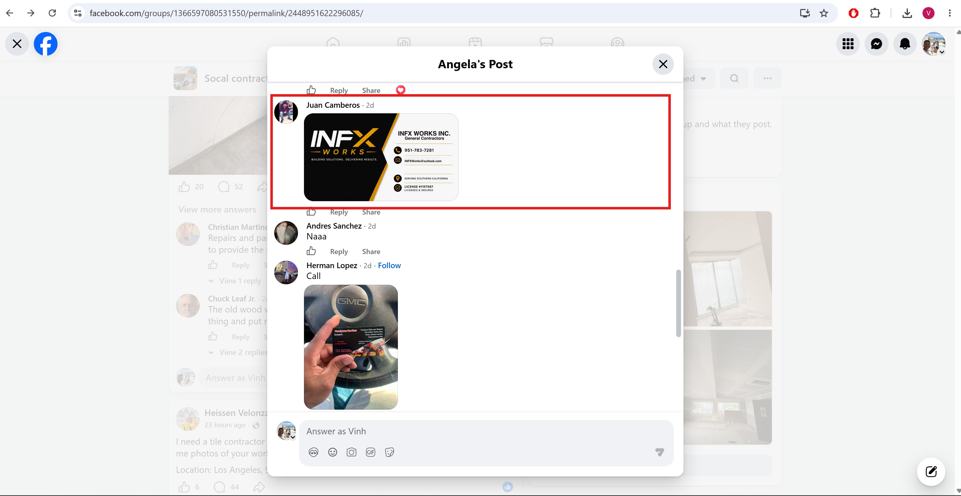961x496 pixels.
Task: Open the GIF picker in answer box
Action: point(370,452)
